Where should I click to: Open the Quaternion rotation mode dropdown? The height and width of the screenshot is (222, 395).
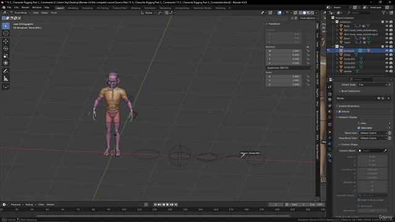click(x=289, y=68)
